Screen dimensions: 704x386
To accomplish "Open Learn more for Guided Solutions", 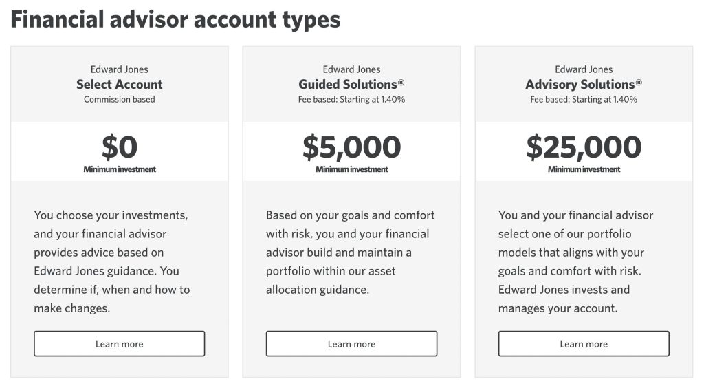I will (351, 344).
